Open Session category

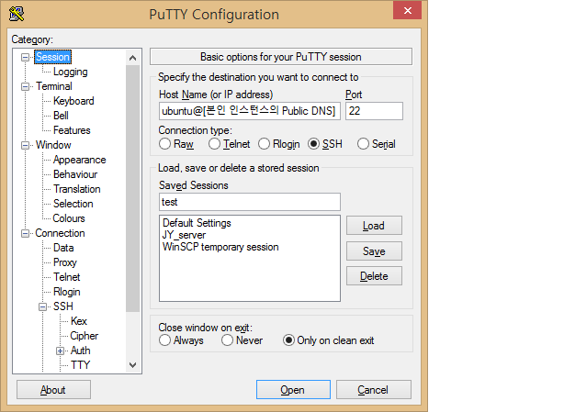click(52, 57)
